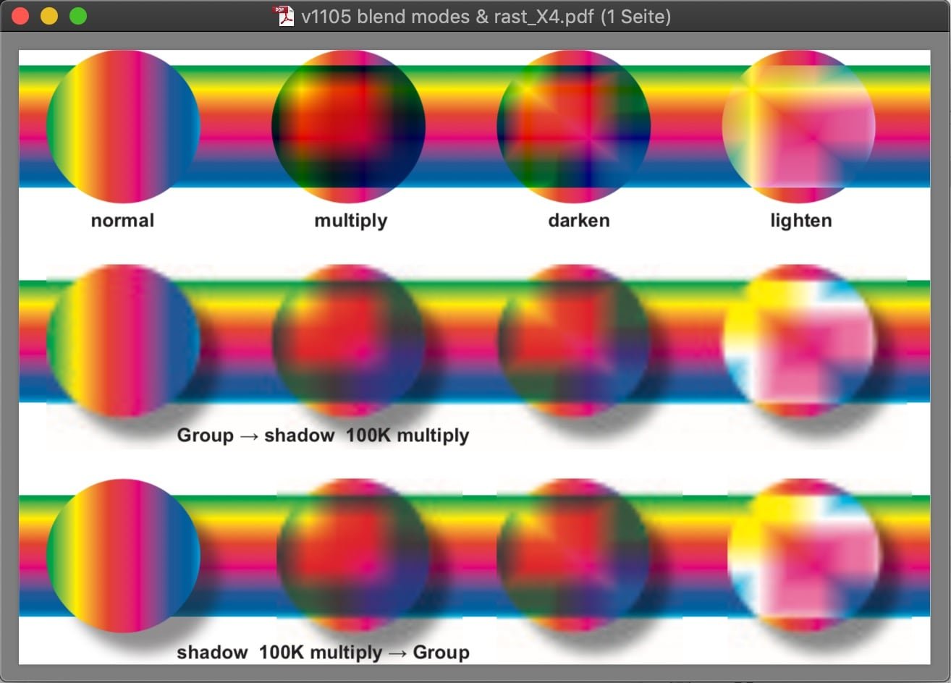This screenshot has height=683, width=951.
Task: Click the 'multiply' label text
Action: click(350, 221)
